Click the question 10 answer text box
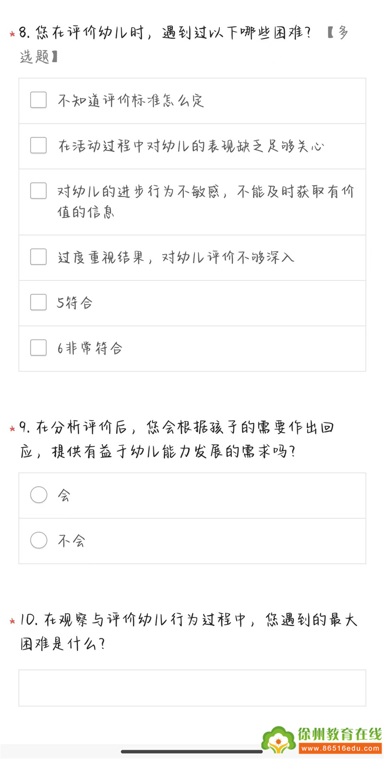This screenshot has width=384, height=759. pyautogui.click(x=192, y=688)
